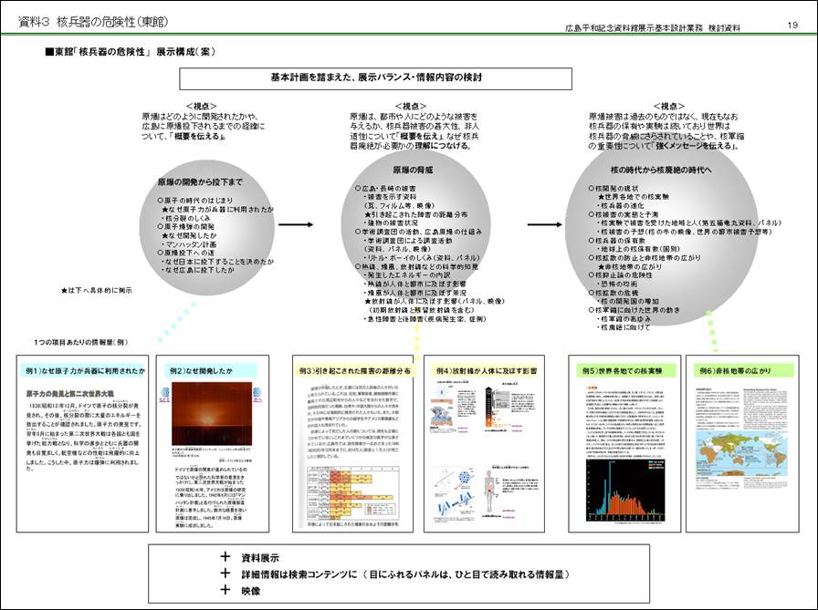818x610 pixels.
Task: Click the bullet '・建物の被害状況'
Action: tap(390, 223)
